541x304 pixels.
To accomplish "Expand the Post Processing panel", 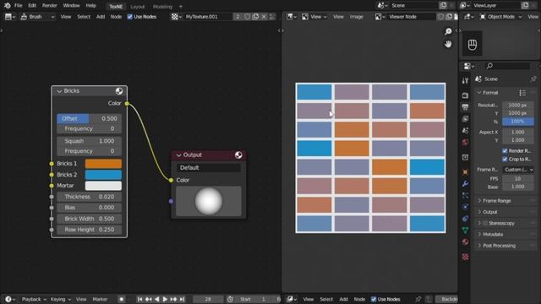I will [x=479, y=246].
